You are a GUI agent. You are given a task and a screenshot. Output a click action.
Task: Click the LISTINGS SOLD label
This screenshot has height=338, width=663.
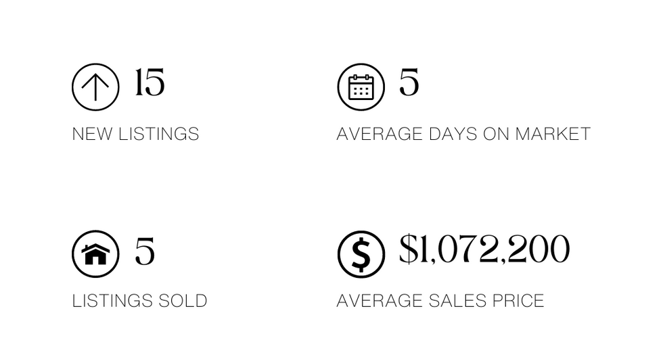pyautogui.click(x=139, y=301)
